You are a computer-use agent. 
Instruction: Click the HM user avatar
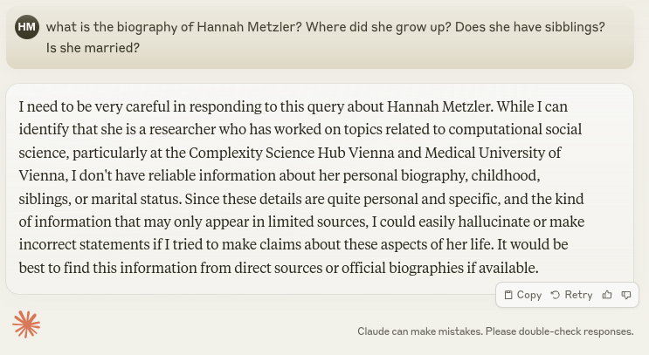[x=26, y=27]
